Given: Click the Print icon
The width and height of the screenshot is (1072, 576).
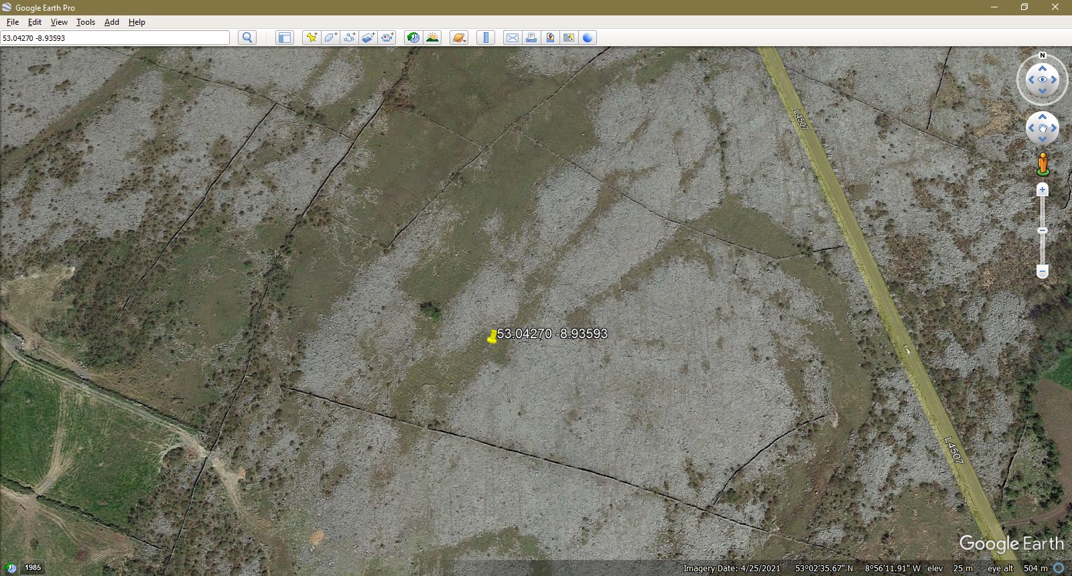Looking at the screenshot, I should point(531,38).
